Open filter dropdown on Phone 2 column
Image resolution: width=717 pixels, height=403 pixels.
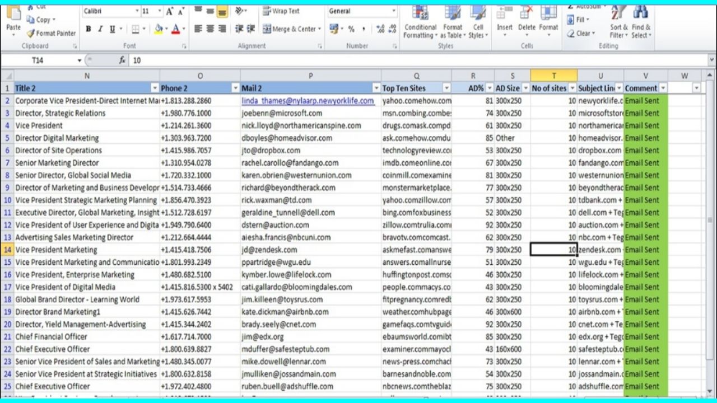(235, 88)
